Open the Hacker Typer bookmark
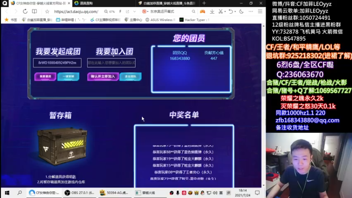352x198 pixels. coord(194,20)
